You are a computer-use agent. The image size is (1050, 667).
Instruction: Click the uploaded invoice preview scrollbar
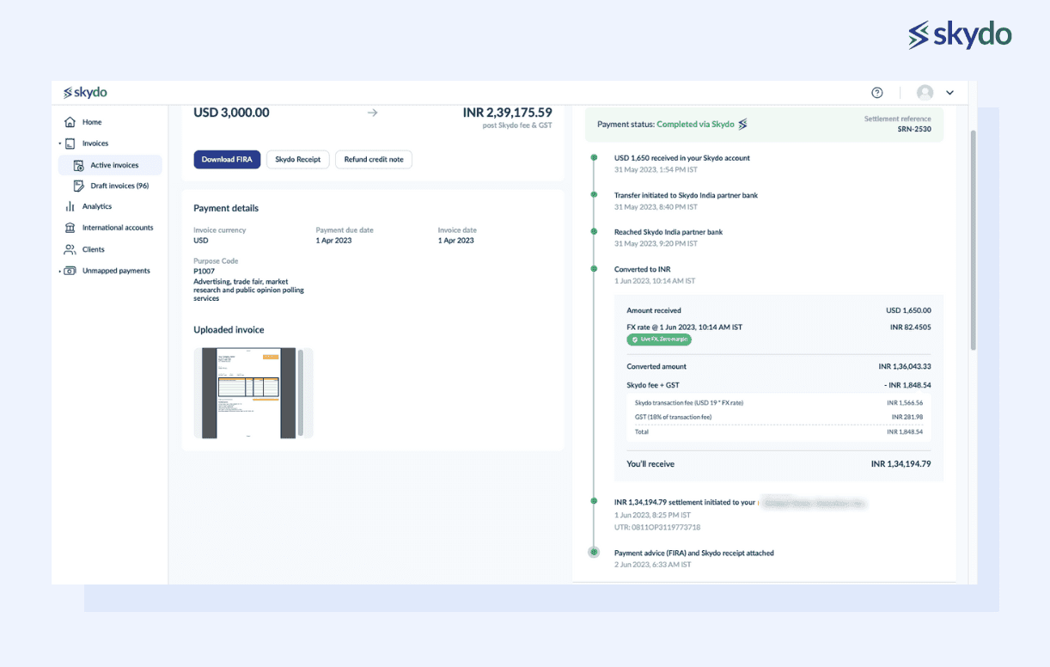click(x=300, y=392)
